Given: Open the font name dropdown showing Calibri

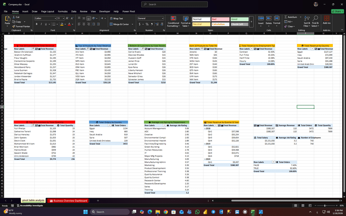Looking at the screenshot, I should 45,18.
